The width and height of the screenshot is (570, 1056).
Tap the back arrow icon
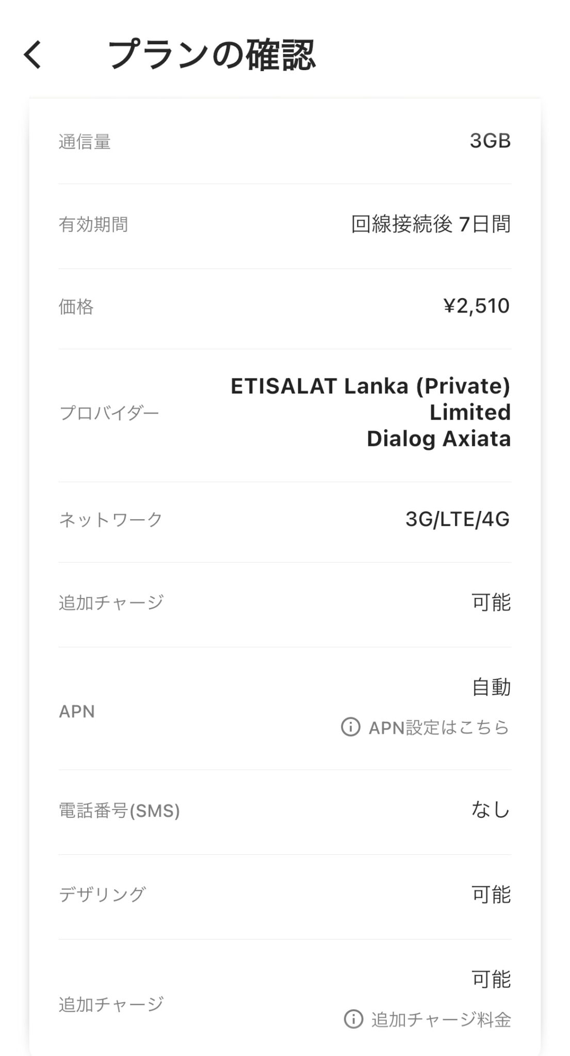32,55
